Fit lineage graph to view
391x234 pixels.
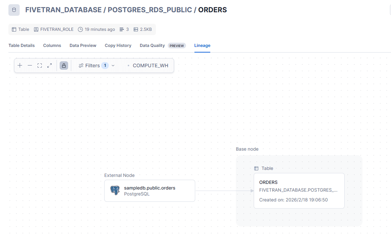coord(40,66)
